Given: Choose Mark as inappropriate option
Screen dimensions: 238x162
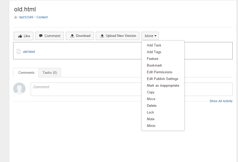Looking at the screenshot, I should (163, 85).
